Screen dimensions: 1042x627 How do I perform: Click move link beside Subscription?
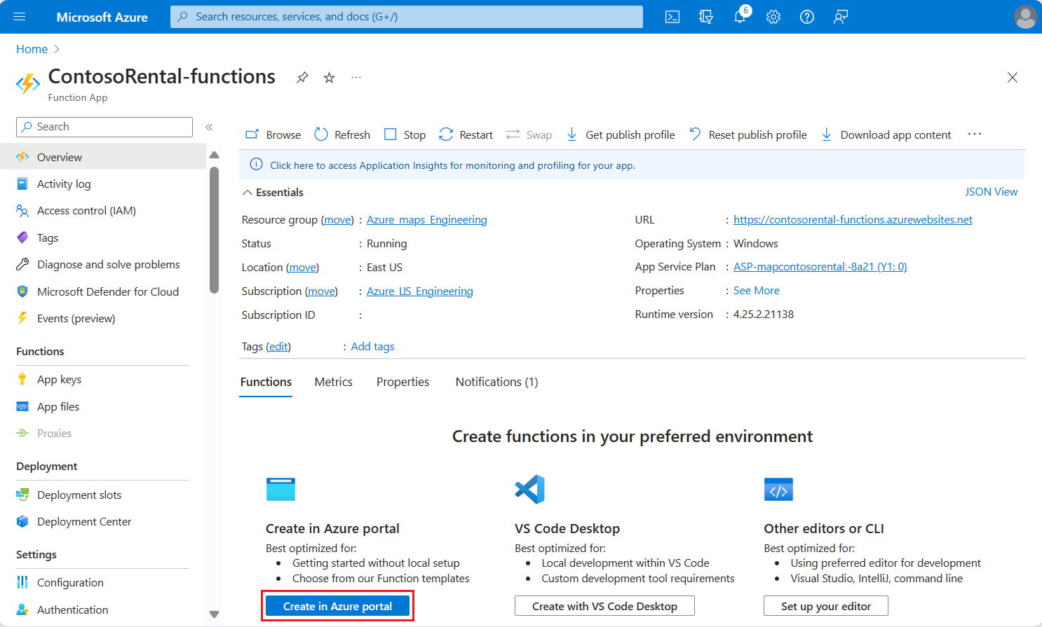[x=321, y=291]
